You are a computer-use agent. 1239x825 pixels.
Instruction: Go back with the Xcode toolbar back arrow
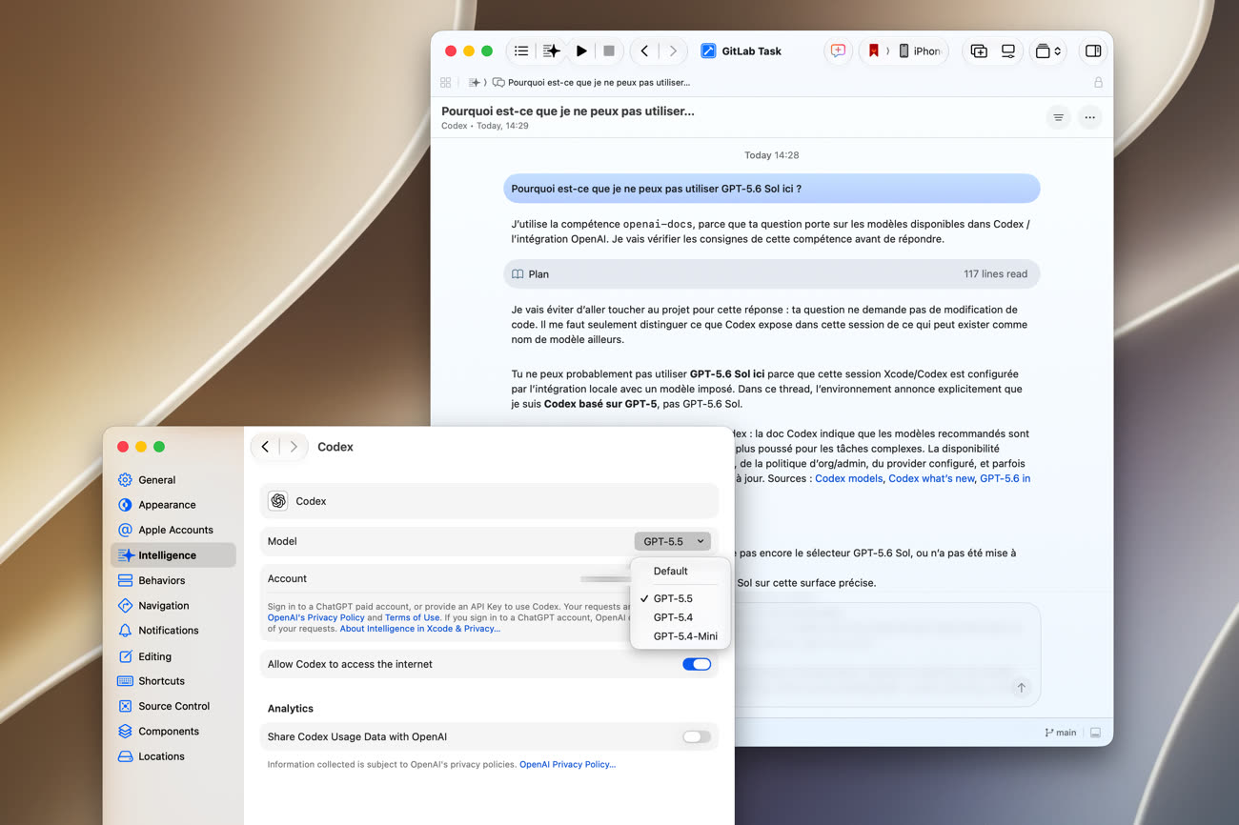645,51
